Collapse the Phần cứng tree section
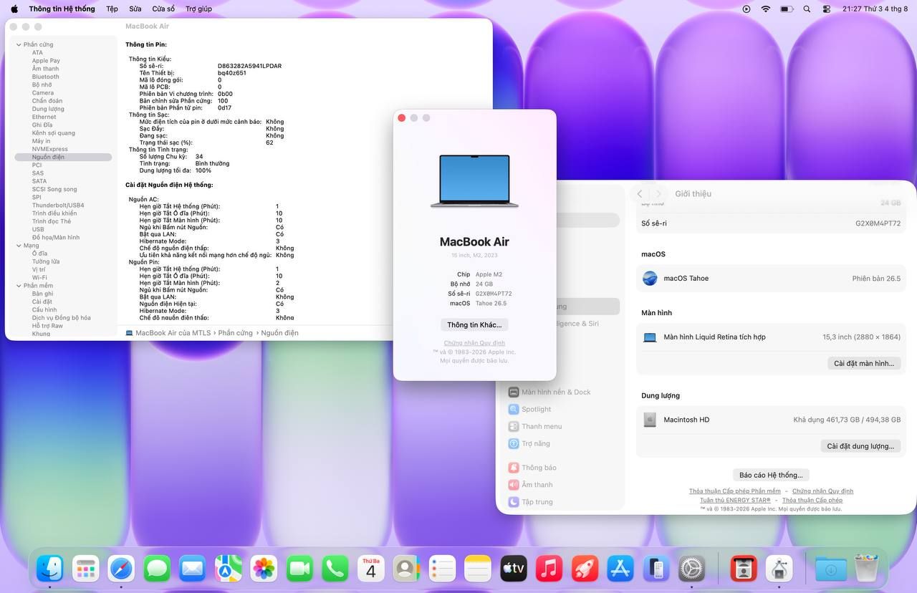 tap(18, 44)
